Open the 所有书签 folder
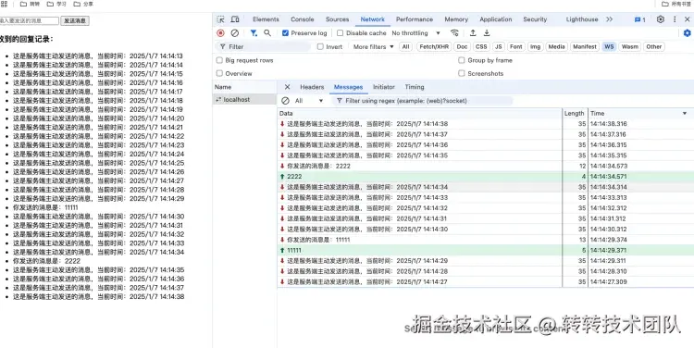694x348 pixels. (x=676, y=4)
